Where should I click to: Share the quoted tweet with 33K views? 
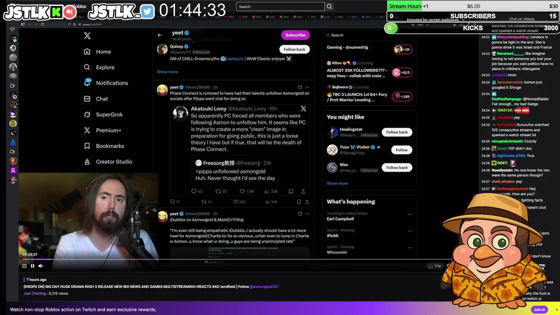click(303, 191)
